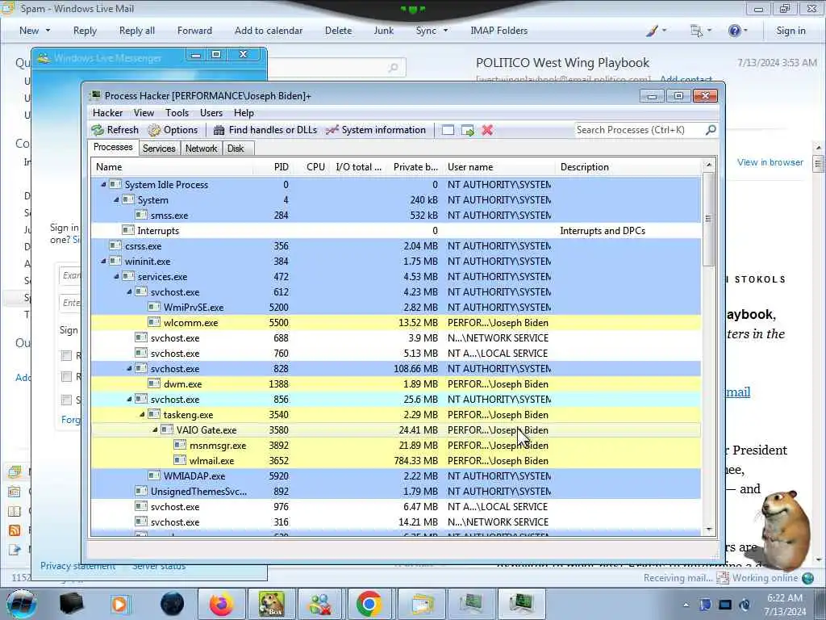The height and width of the screenshot is (620, 826).
Task: Switch to the Network tab
Action: pos(201,149)
